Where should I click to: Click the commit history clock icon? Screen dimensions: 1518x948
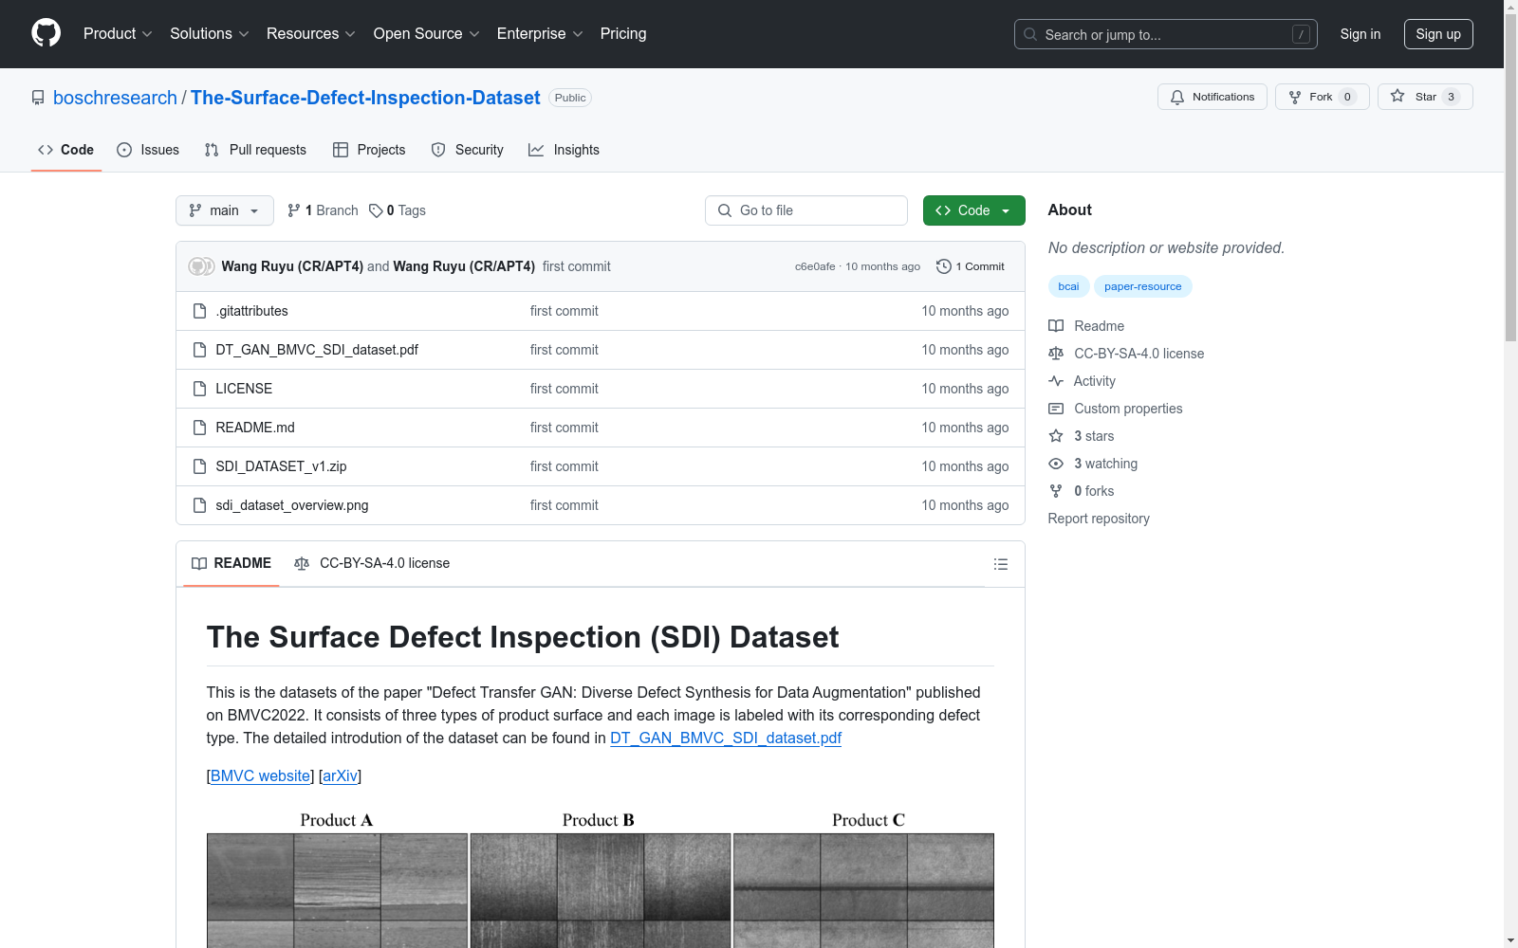coord(943,266)
